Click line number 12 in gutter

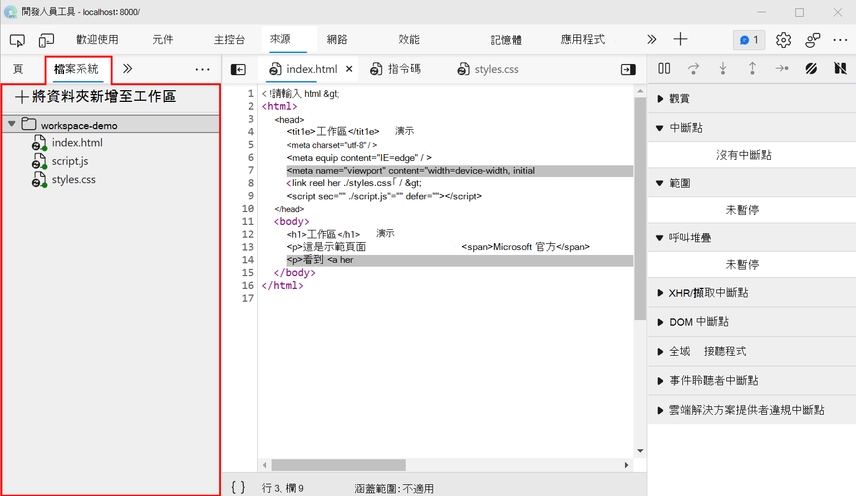[248, 234]
